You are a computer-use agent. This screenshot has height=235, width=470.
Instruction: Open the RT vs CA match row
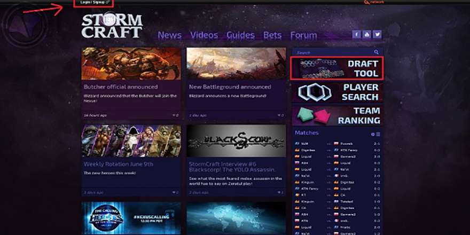tap(338, 195)
